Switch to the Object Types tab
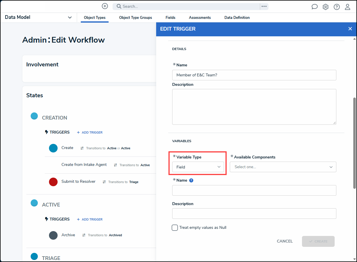Screen dimensions: 357x262 coord(95,18)
